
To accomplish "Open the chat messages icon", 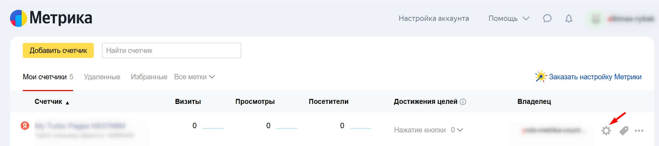I will [547, 18].
